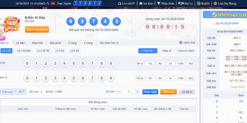Click Cược ngay bet button
The image size is (247, 123).
150,92
